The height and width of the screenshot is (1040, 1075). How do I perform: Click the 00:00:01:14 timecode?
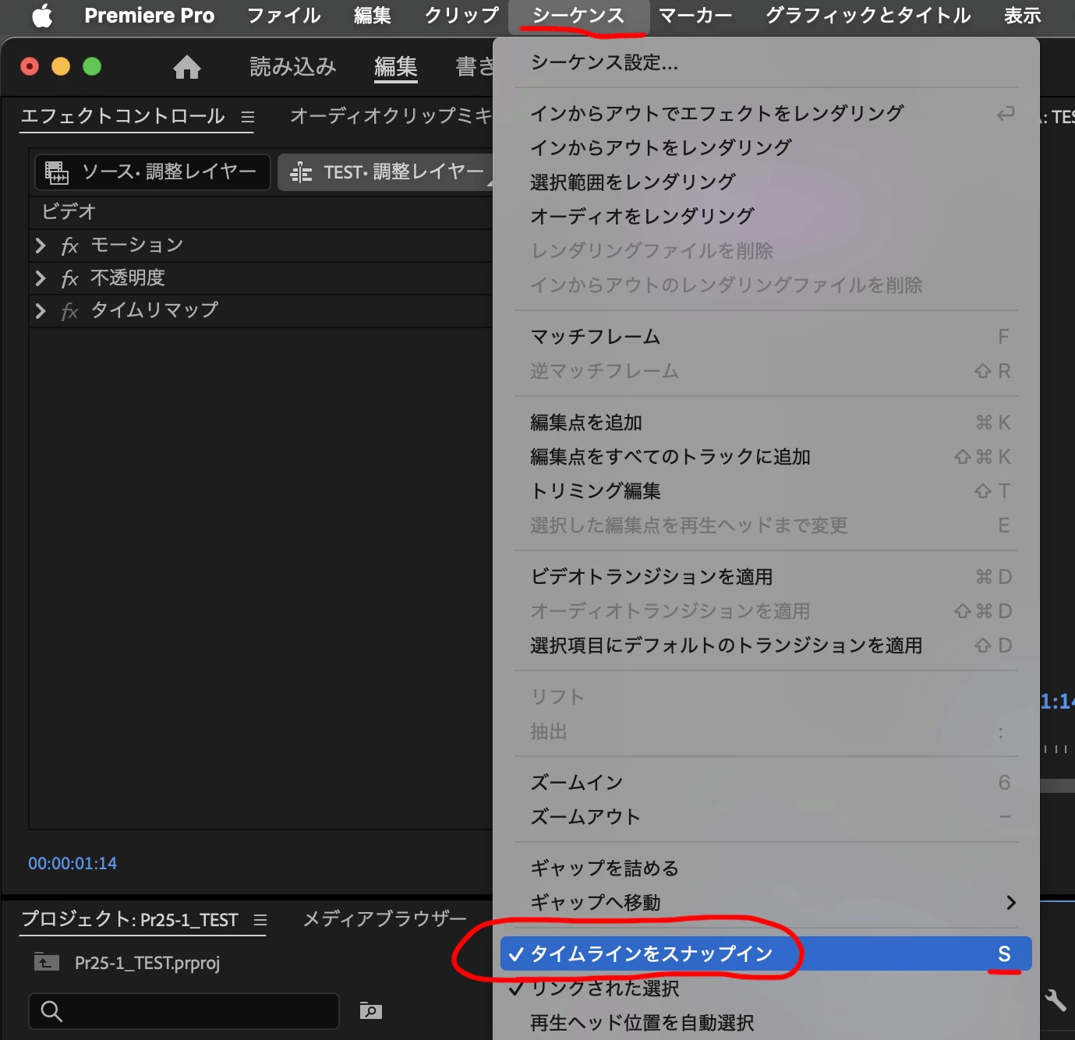click(72, 864)
